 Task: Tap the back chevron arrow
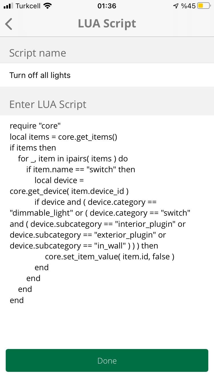(x=9, y=24)
